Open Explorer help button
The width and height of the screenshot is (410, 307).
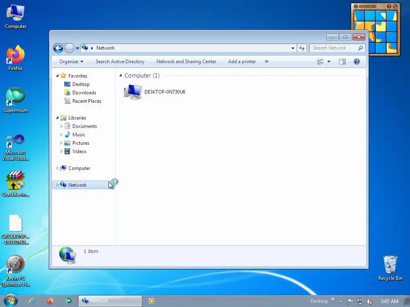click(x=356, y=62)
